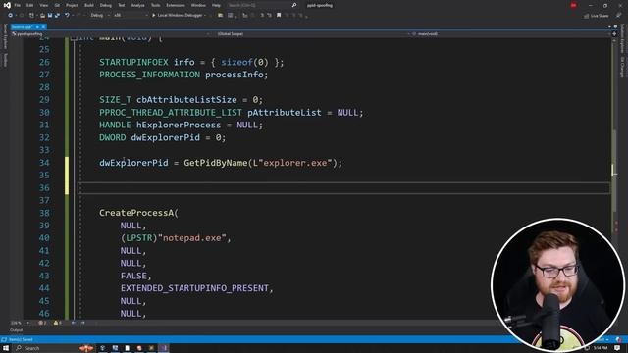Open the File menu
Viewport: 628px width, 353px height.
[18, 5]
